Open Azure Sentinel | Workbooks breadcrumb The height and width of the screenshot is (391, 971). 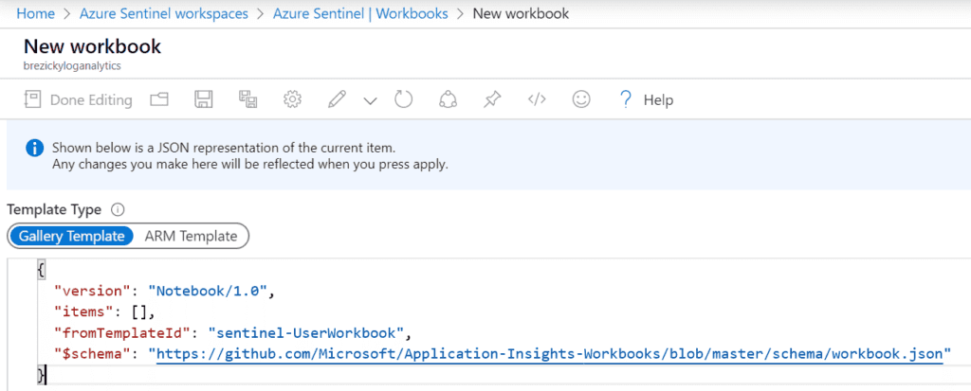click(360, 13)
